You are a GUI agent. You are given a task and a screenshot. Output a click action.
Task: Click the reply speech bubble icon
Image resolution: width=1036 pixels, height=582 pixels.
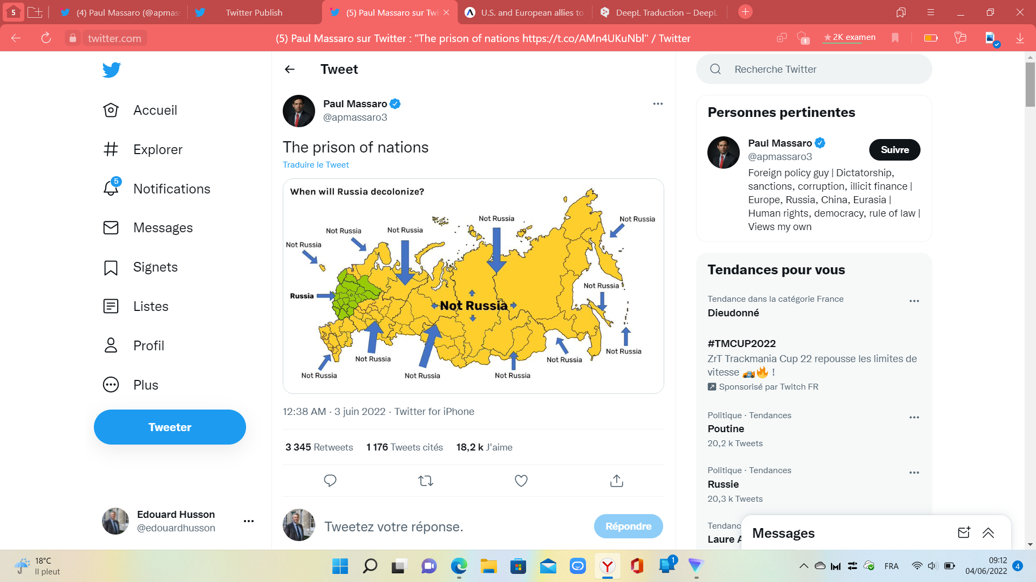tap(330, 481)
